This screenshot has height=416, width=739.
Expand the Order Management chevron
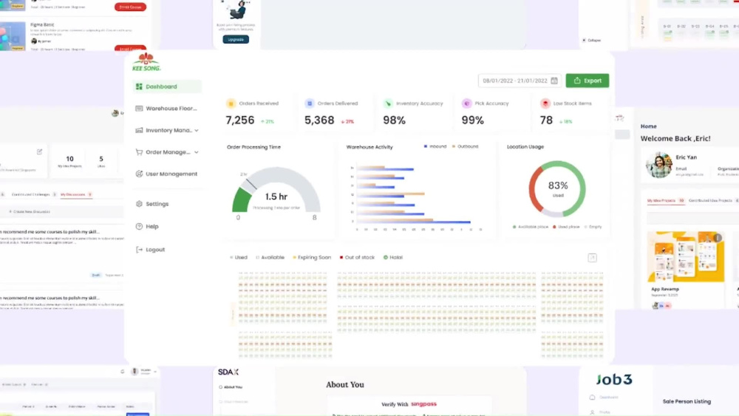coord(197,152)
